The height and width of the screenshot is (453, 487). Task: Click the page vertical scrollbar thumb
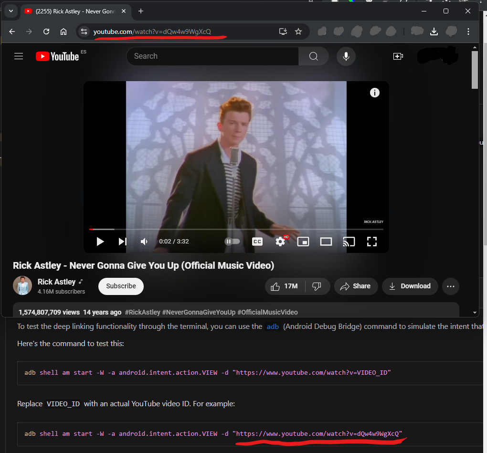click(475, 70)
